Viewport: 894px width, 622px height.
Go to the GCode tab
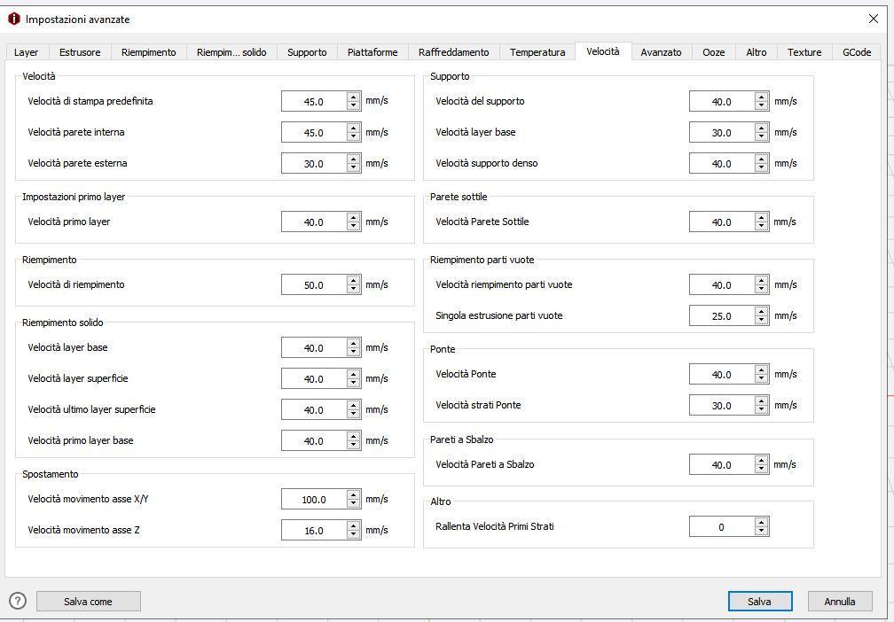coord(856,52)
